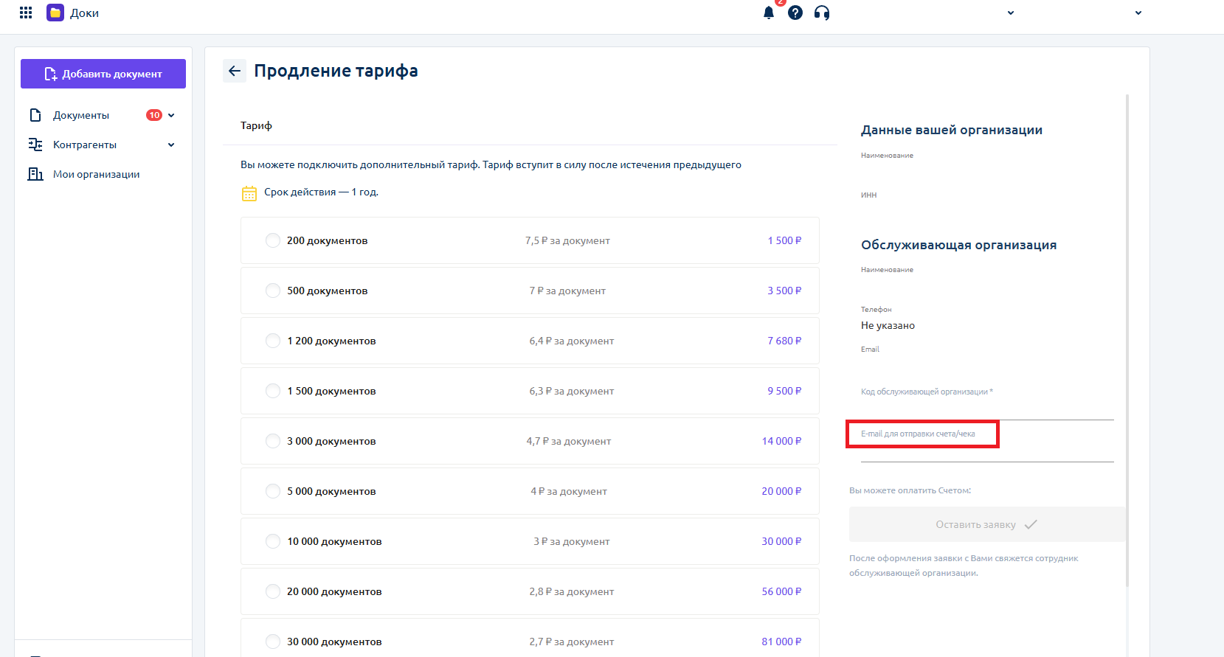This screenshot has width=1224, height=657.
Task: Click the Доки app logo icon
Action: 55,13
